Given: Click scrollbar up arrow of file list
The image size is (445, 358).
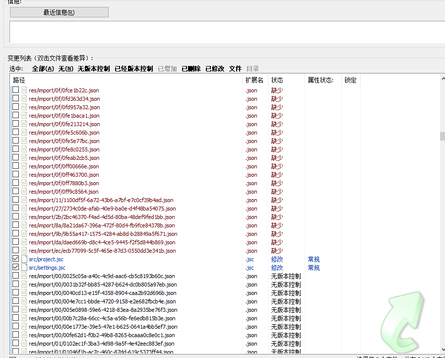Looking at the screenshot, I should point(443,78).
